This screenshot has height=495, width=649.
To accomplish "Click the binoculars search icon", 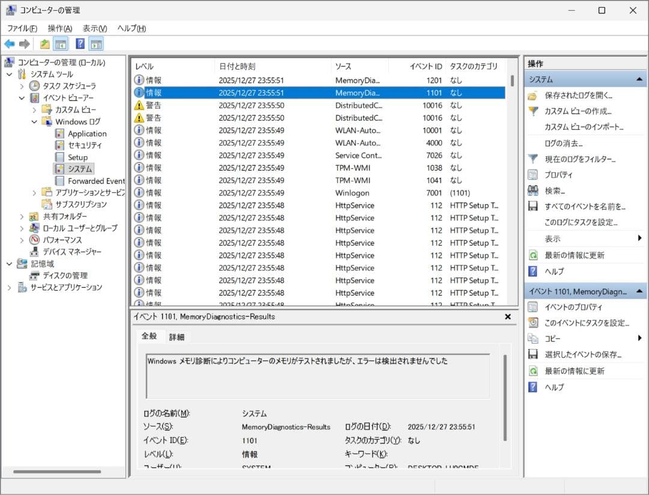I will click(532, 190).
